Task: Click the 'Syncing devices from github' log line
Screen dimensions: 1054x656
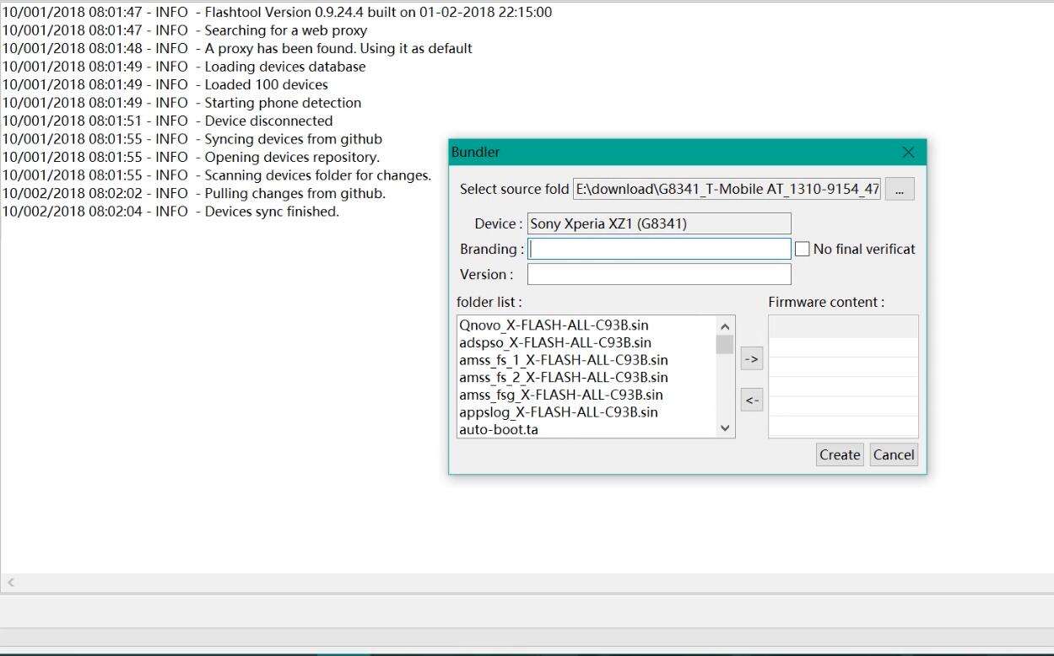Action: click(x=192, y=139)
